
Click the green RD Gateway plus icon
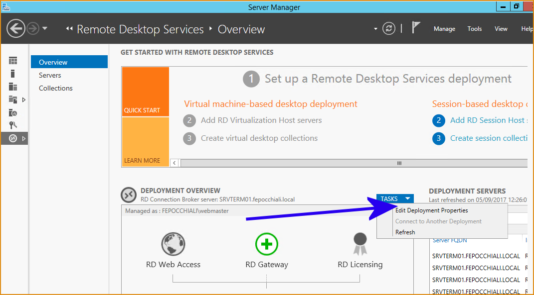coord(267,244)
